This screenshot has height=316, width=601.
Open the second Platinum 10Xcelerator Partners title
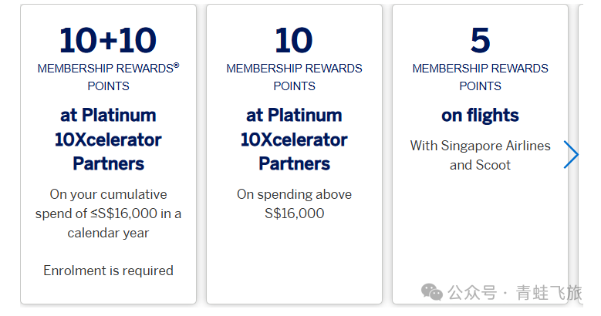(x=294, y=140)
